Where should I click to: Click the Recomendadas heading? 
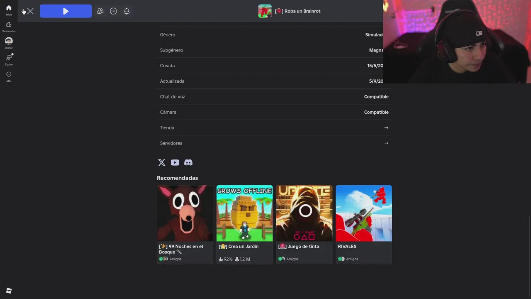pos(178,178)
